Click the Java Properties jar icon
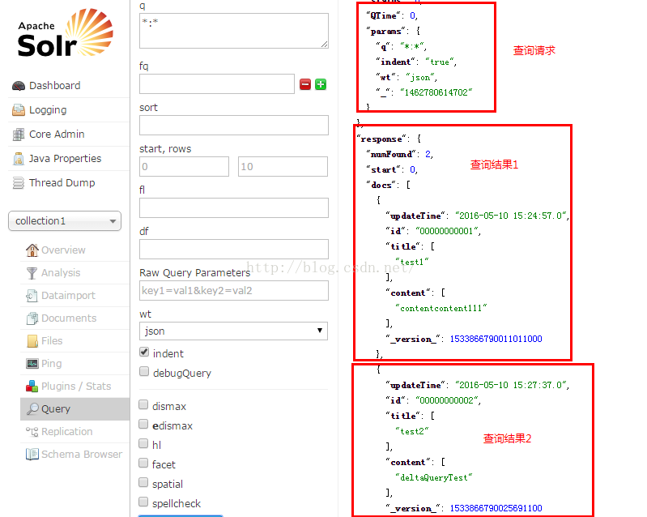647x517 pixels. pos(19,159)
